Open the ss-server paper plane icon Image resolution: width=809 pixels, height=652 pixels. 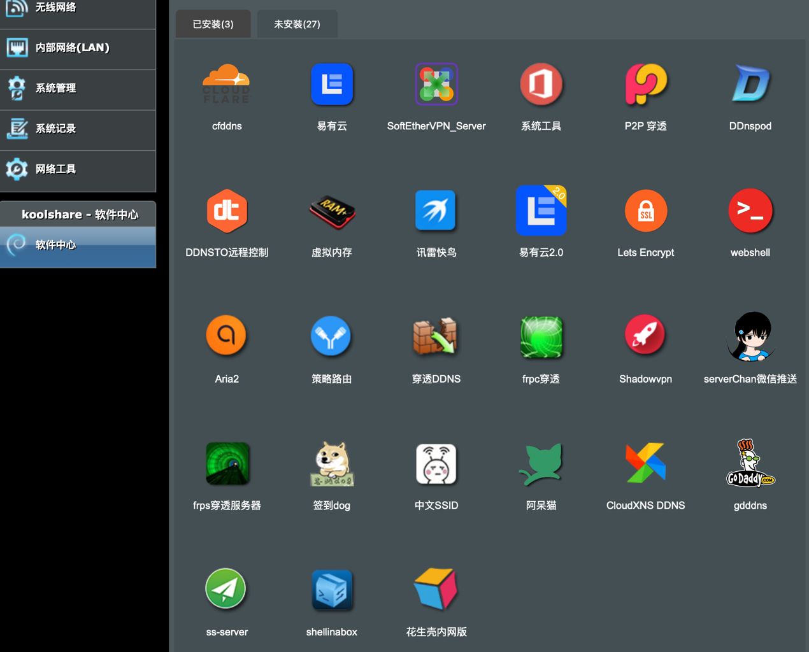point(226,589)
